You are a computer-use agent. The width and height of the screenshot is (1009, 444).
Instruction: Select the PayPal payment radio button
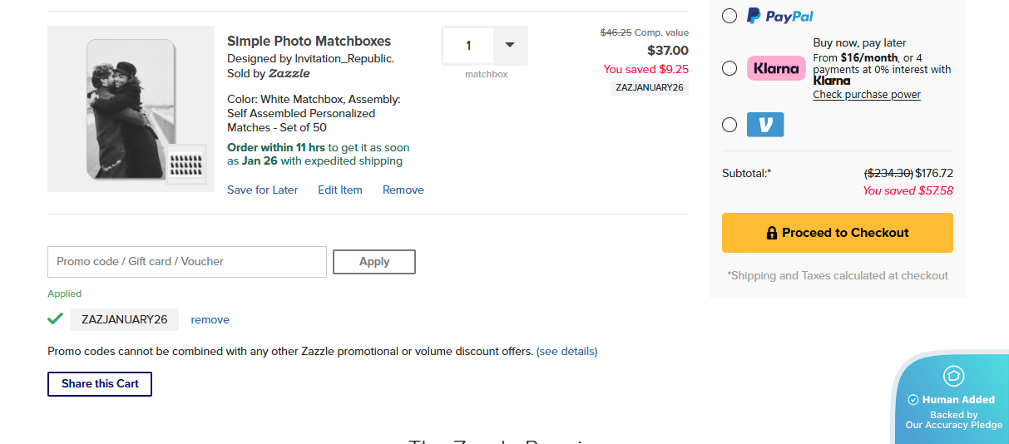730,16
